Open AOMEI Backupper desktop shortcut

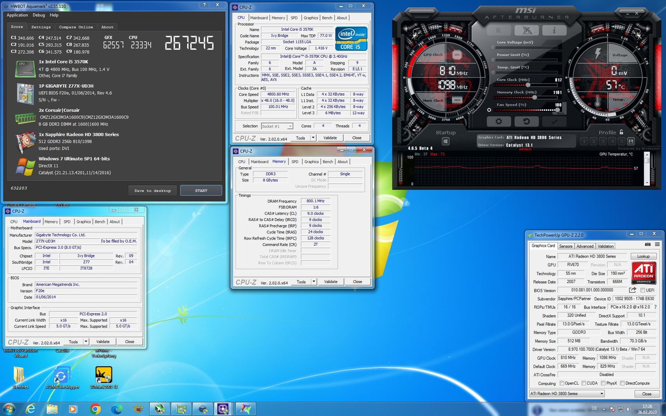coord(62,377)
